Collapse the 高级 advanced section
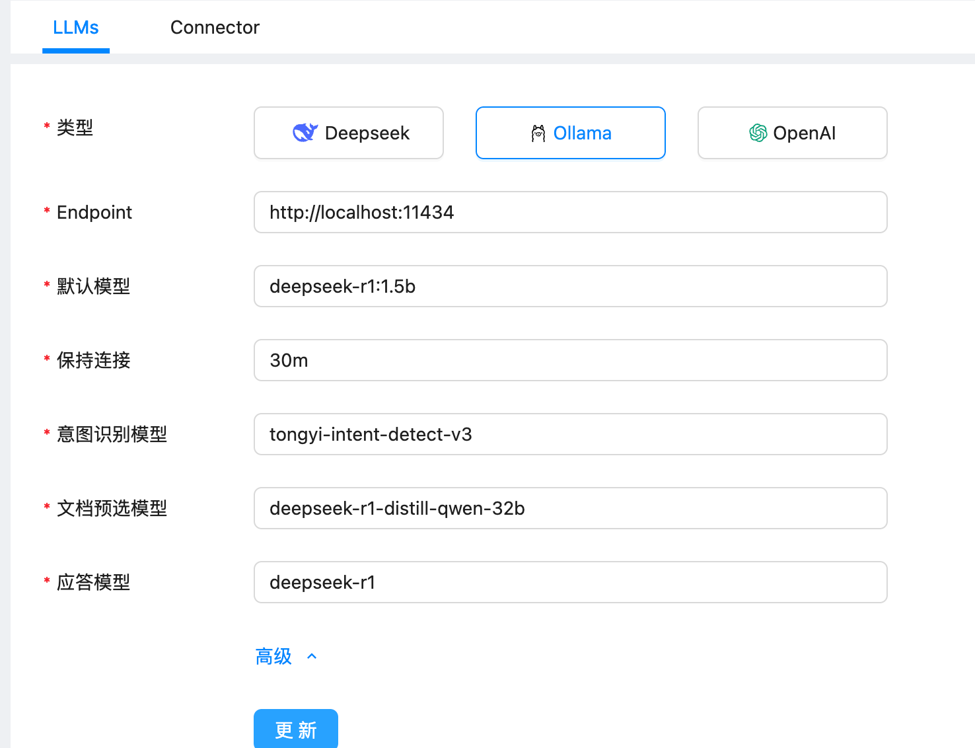This screenshot has height=748, width=975. pyautogui.click(x=286, y=656)
